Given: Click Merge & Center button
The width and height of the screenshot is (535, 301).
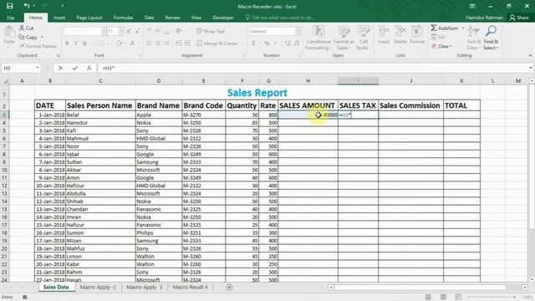Looking at the screenshot, I should (217, 43).
